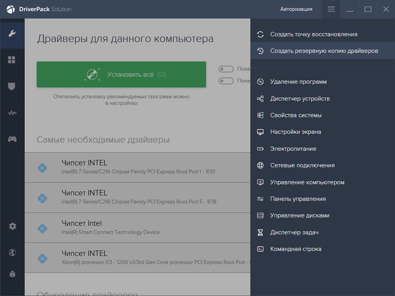Open DriverPack settings gear icon

point(12,226)
